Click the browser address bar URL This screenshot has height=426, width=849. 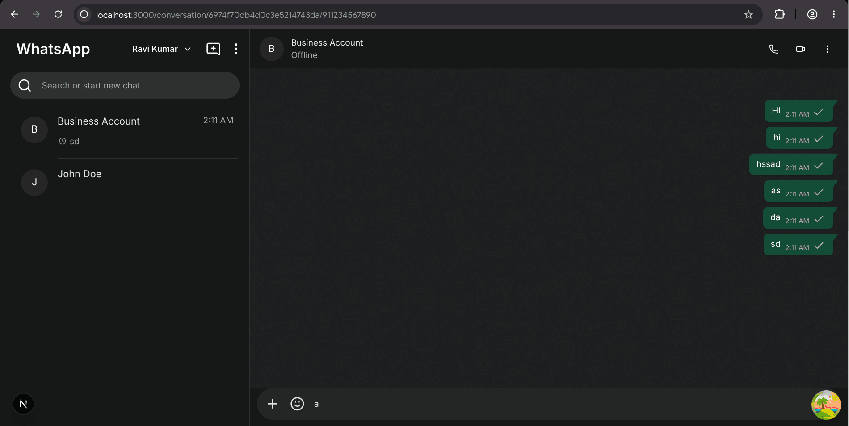[236, 15]
